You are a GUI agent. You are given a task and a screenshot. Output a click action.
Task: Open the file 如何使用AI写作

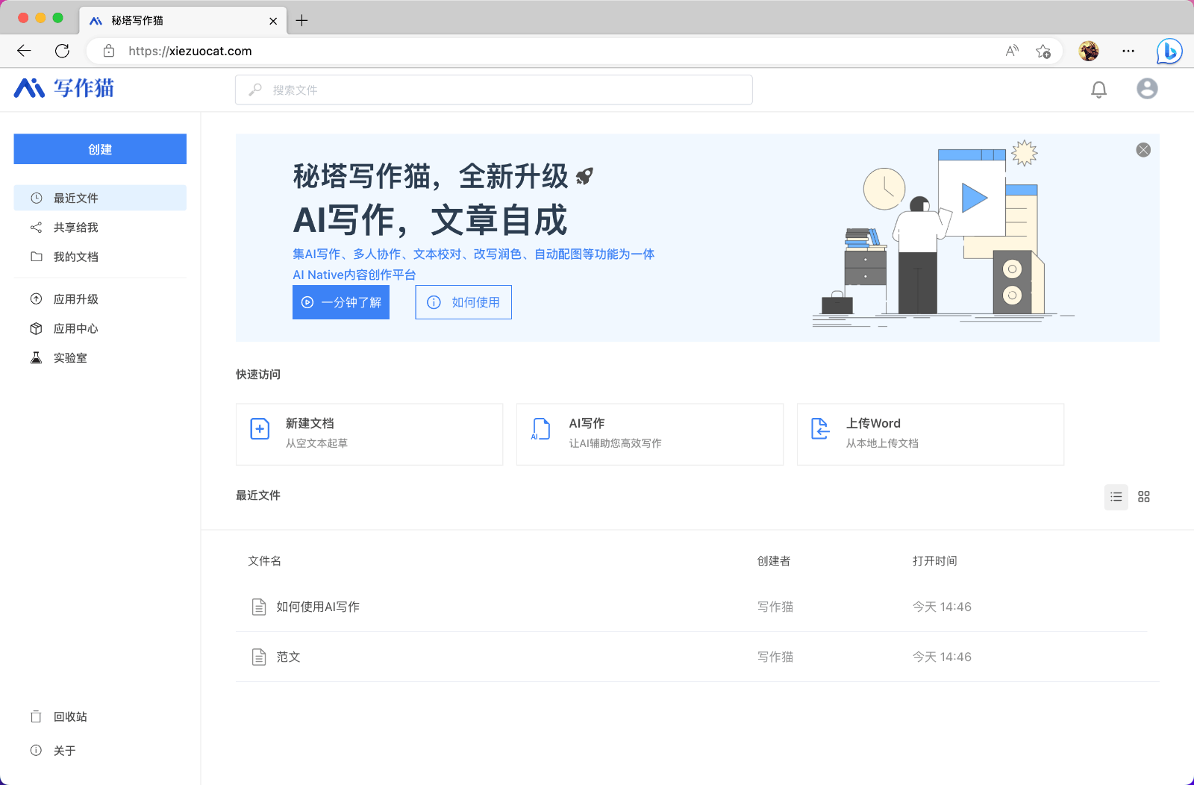point(318,607)
